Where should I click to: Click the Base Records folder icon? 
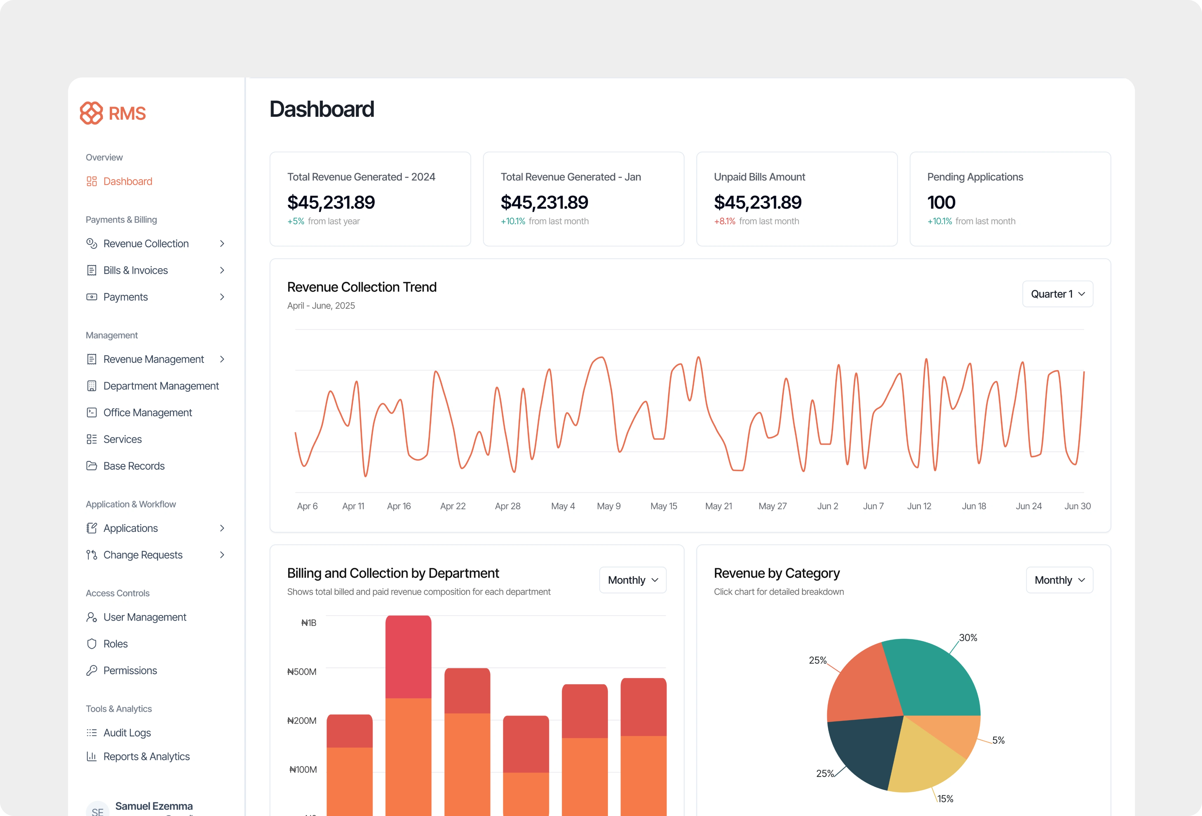pyautogui.click(x=92, y=466)
